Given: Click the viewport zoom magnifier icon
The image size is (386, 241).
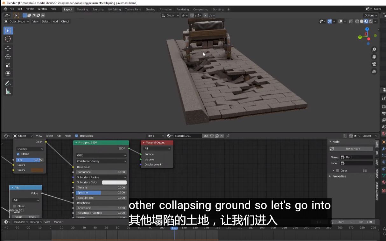Looking at the screenshot, I should click(374, 49).
